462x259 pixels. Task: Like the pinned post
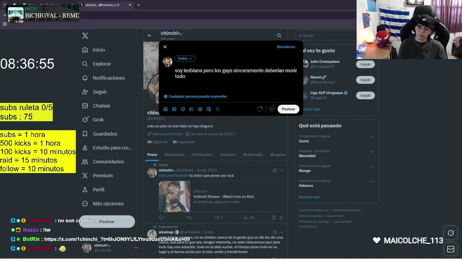[x=218, y=218]
